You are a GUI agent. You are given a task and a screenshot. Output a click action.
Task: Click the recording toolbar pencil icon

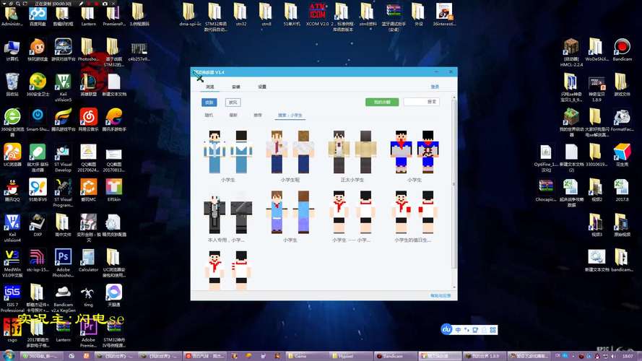[82, 4]
